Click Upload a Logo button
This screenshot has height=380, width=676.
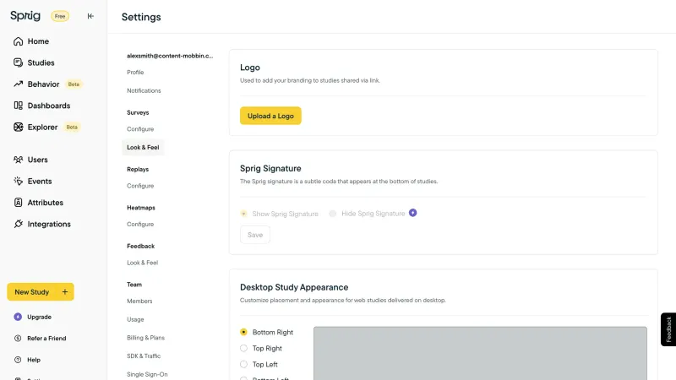click(x=270, y=116)
